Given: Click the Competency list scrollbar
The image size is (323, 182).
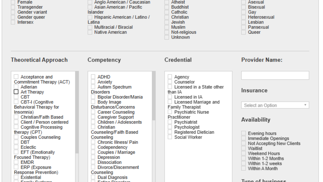Looking at the screenshot, I should pos(154,96).
